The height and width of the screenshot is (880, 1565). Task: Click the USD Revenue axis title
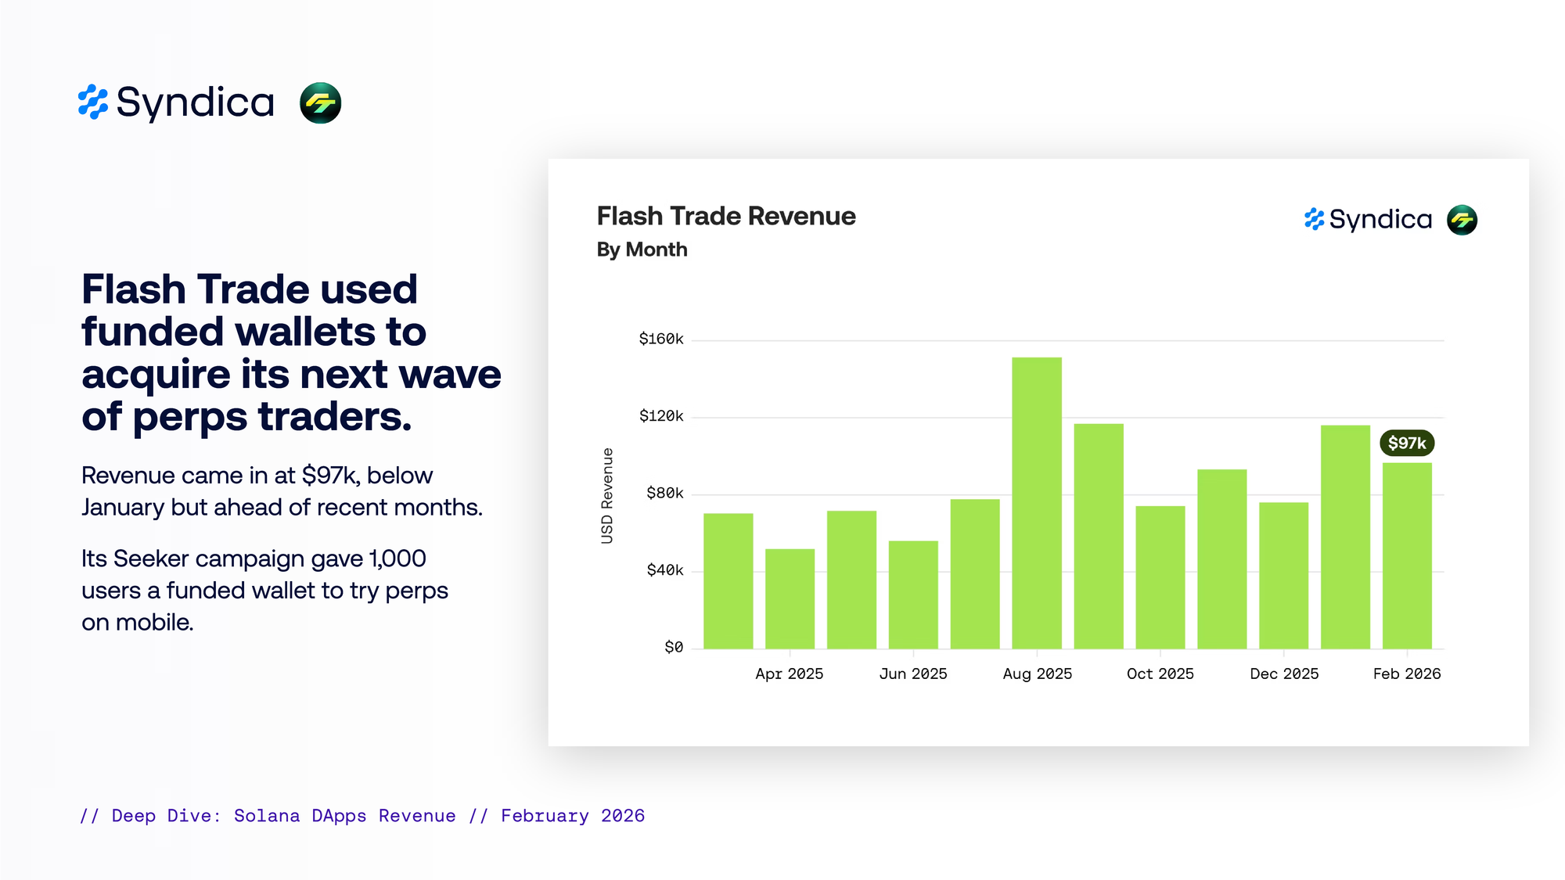click(607, 496)
